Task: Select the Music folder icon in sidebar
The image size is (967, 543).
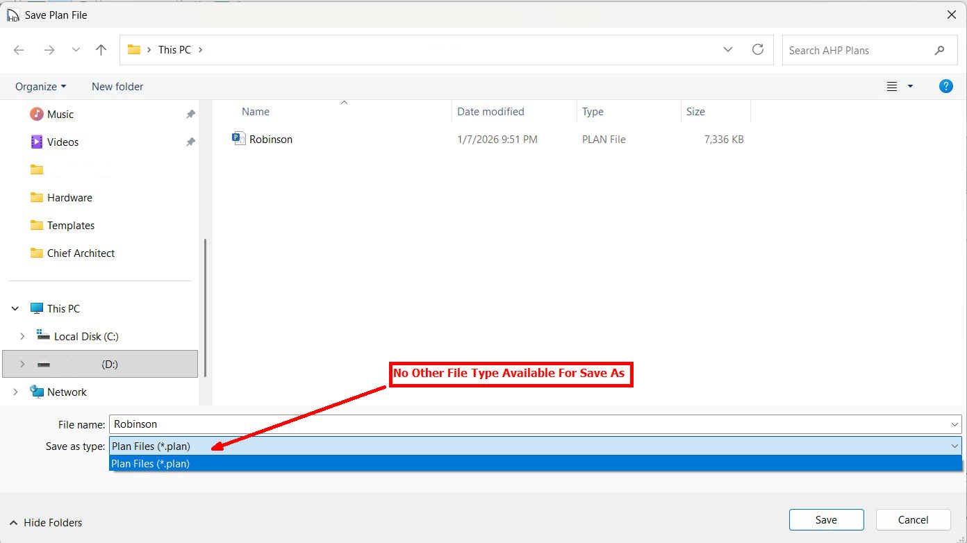Action: pyautogui.click(x=37, y=114)
